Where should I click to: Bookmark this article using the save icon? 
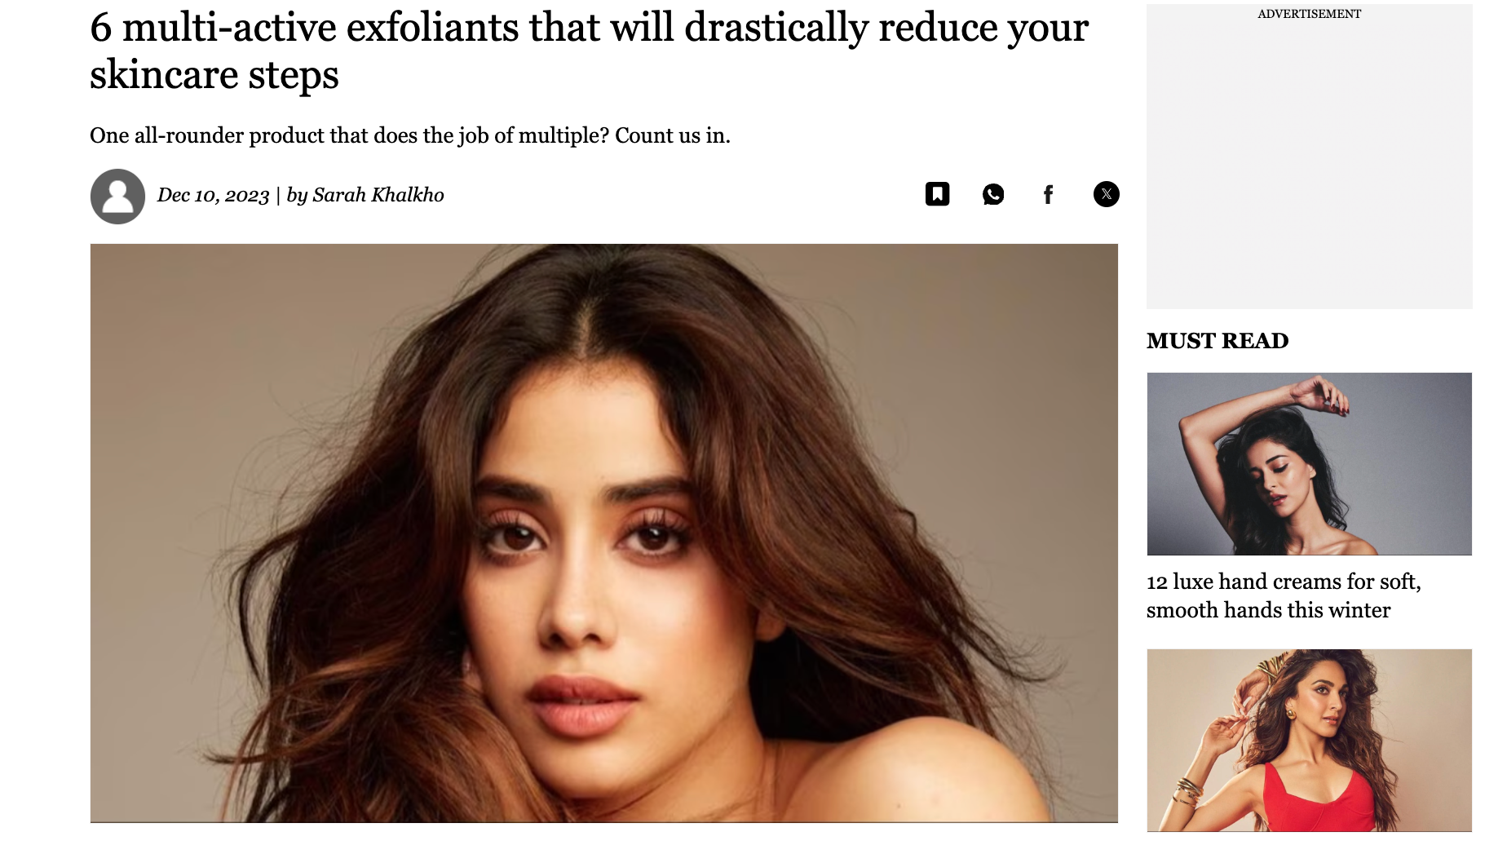tap(937, 194)
